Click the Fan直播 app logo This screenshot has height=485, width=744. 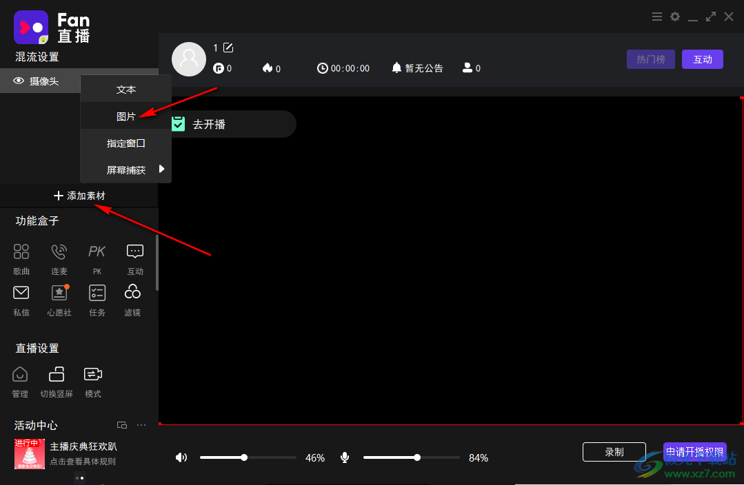tap(31, 28)
